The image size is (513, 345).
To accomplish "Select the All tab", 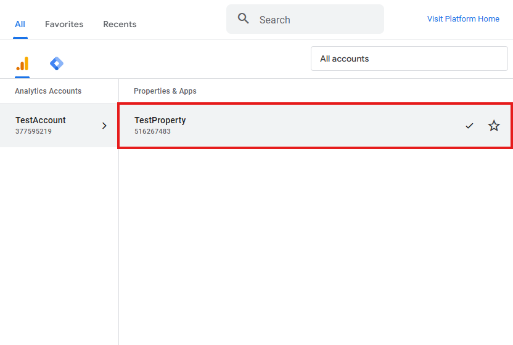I will 20,24.
